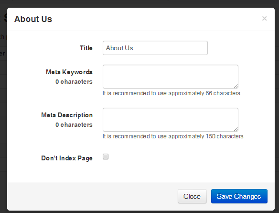
Task: Click the character counter under Meta Keywords
Action: [x=74, y=82]
